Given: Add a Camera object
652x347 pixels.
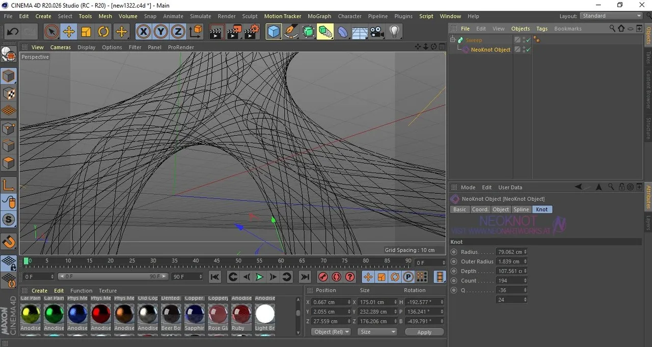Looking at the screenshot, I should coord(377,32).
